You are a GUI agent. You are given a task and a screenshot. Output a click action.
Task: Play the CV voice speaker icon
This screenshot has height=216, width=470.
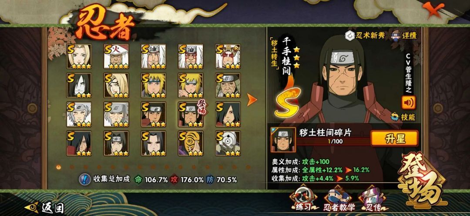409,102
